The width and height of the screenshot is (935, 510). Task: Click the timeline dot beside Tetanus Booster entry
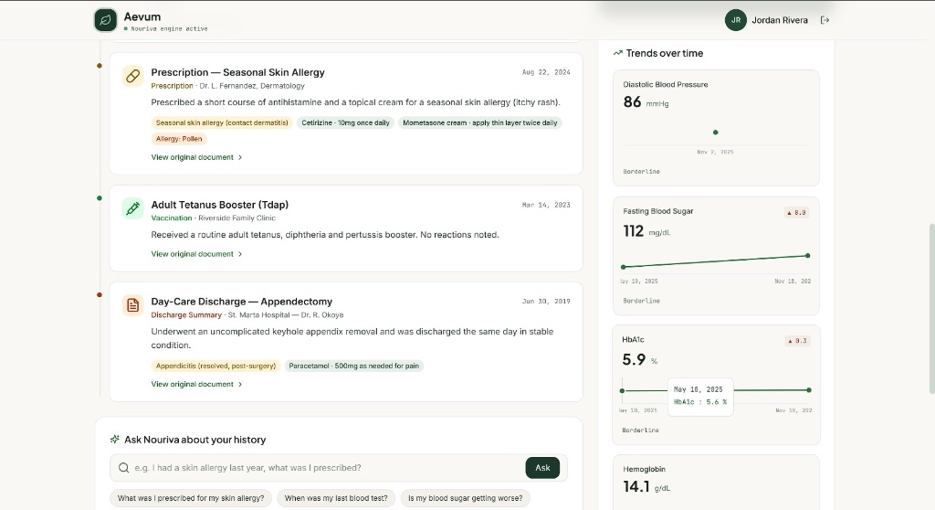coord(100,198)
